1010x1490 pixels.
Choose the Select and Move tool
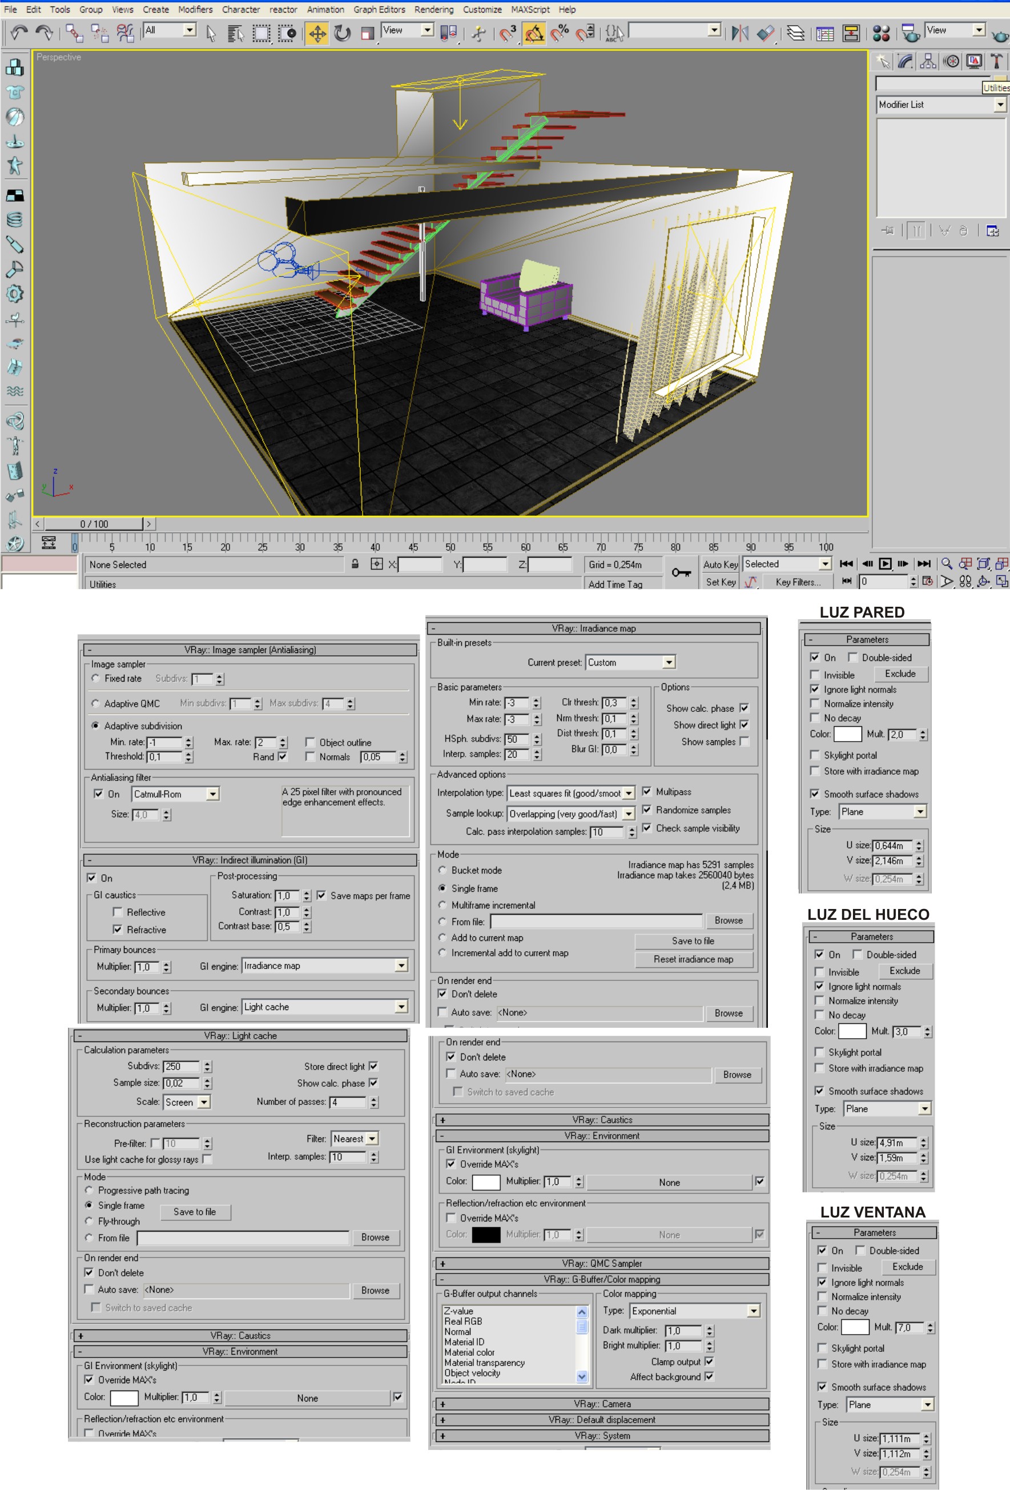tap(317, 33)
